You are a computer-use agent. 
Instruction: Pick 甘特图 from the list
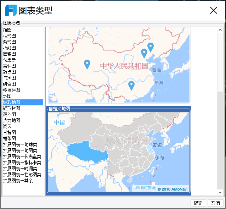(x=23, y=132)
